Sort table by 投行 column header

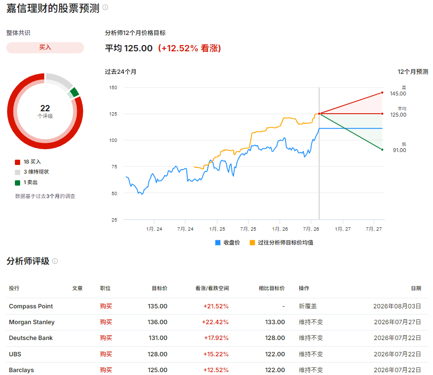click(x=14, y=288)
